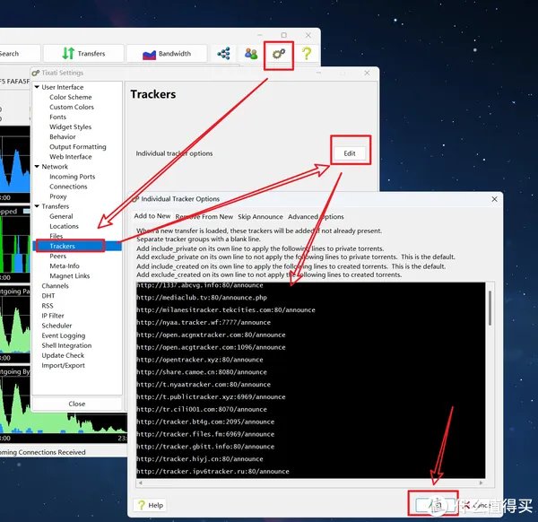
Task: Click Edit for individual tracker options
Action: (x=350, y=153)
